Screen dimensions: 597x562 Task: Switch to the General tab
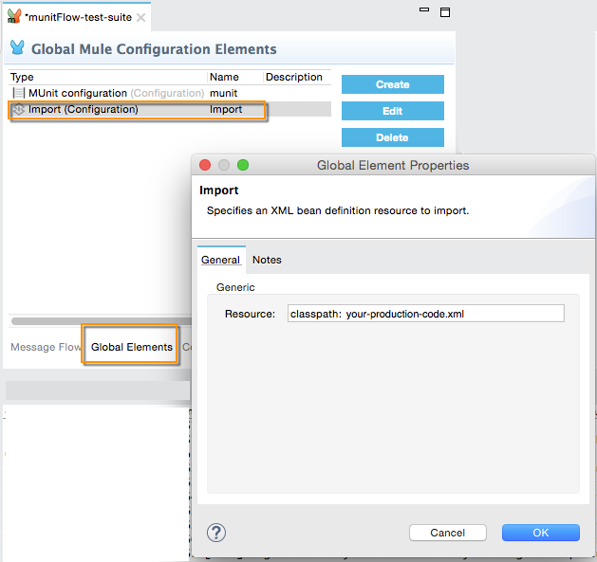(x=221, y=260)
